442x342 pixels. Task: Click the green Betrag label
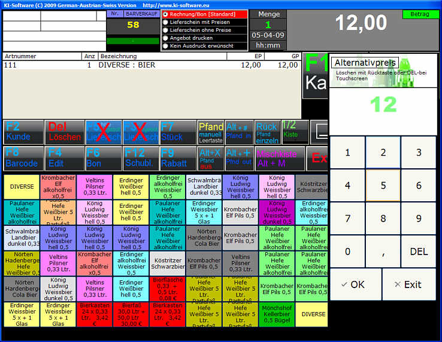click(420, 14)
